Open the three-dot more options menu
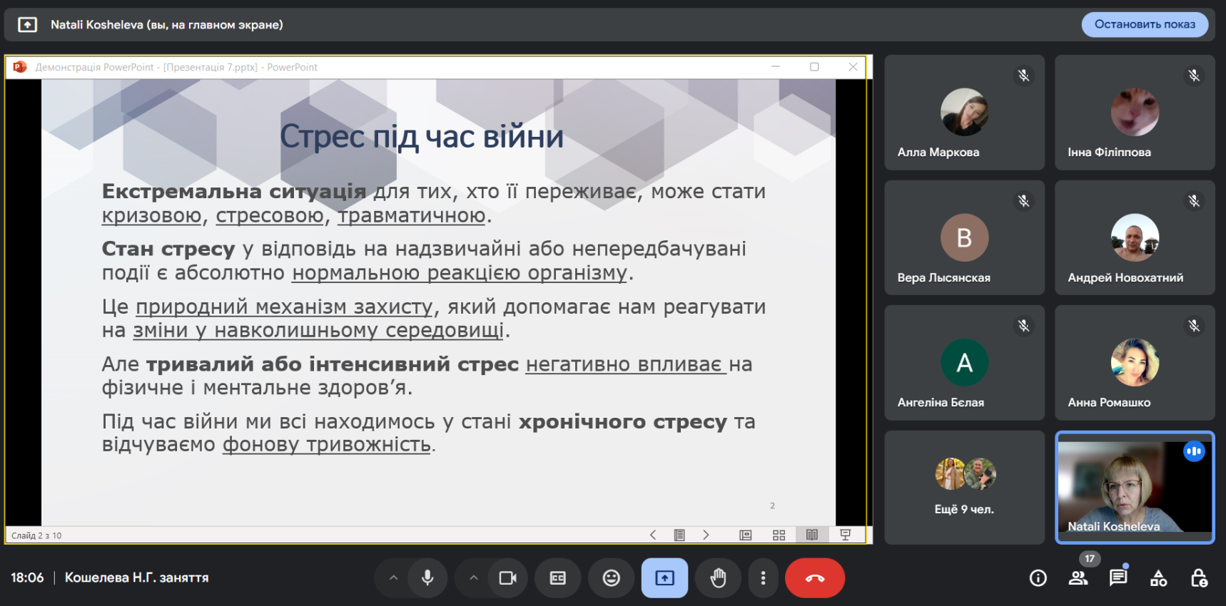 pos(763,577)
